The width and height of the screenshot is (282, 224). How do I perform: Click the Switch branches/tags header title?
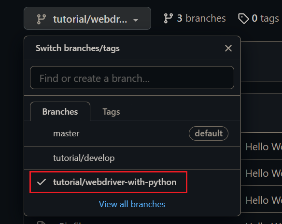coord(78,48)
